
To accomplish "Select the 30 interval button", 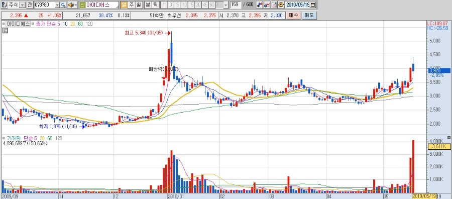I will click(x=198, y=5).
